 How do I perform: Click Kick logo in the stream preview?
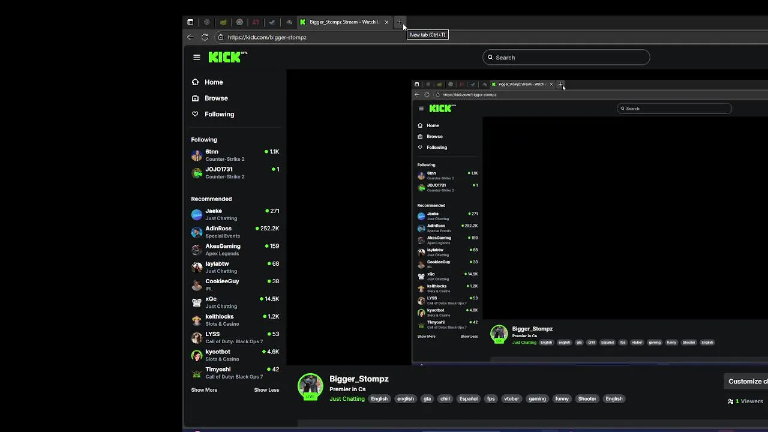pyautogui.click(x=442, y=109)
